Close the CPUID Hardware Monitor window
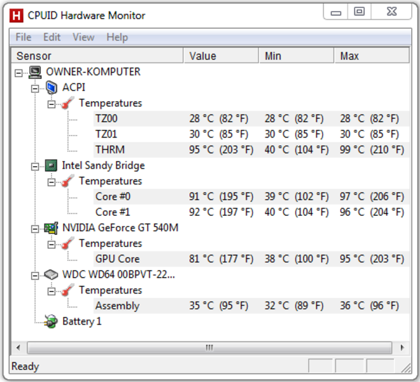The image size is (420, 382). pos(391,12)
